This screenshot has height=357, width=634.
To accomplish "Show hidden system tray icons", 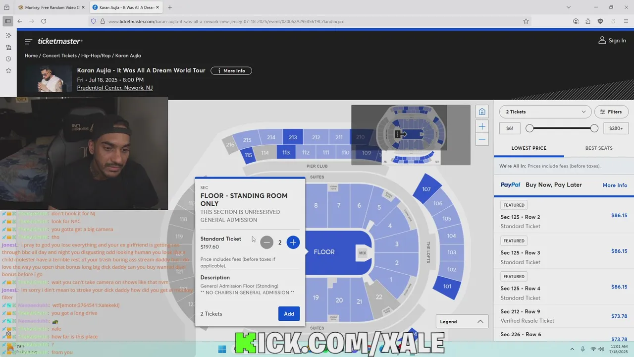I will click(572, 350).
